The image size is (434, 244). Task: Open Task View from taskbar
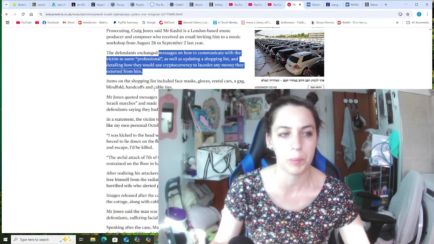[x=81, y=240]
